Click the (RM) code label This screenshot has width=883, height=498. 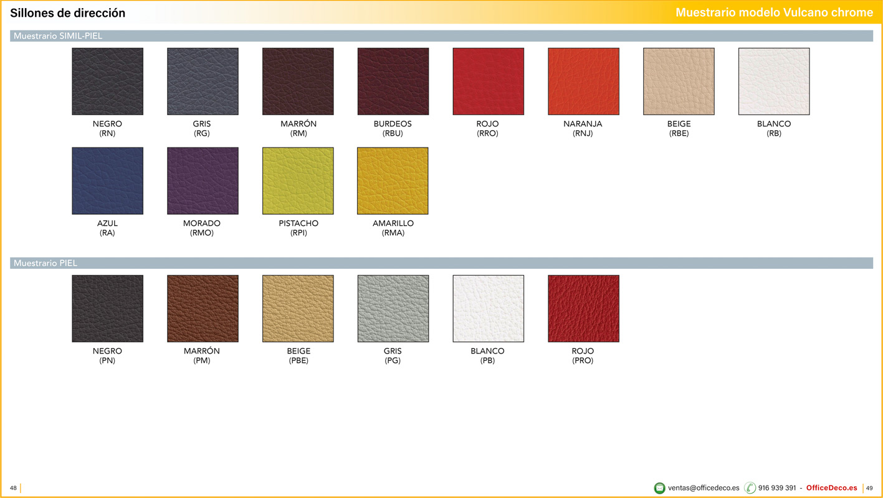point(298,133)
